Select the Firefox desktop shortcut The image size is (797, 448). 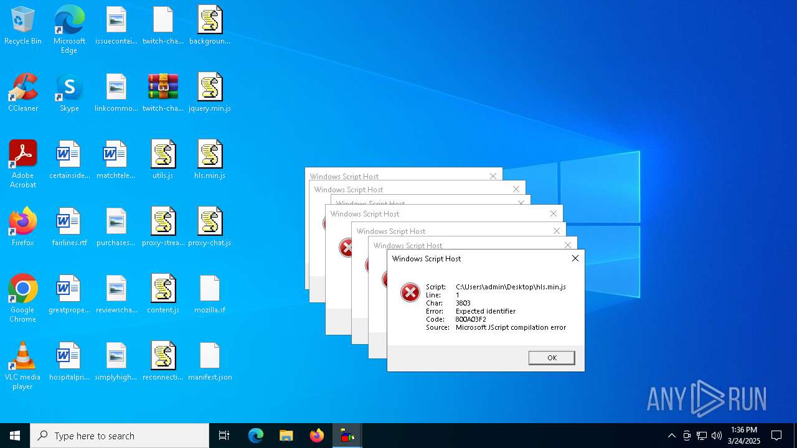(x=23, y=228)
